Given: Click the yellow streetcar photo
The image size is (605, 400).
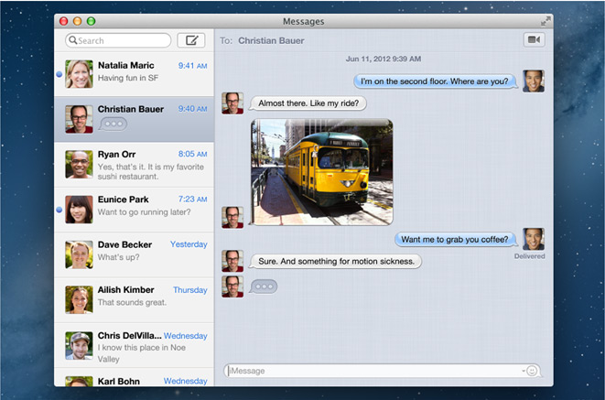Looking at the screenshot, I should [x=321, y=172].
